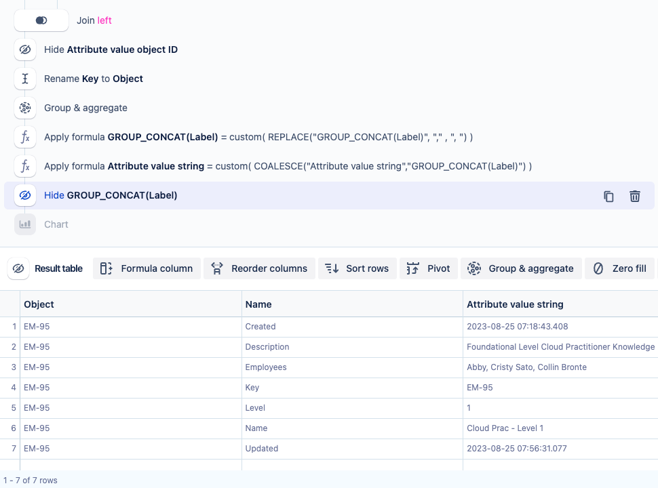Apply the Zero fill option
The image size is (658, 488).
click(x=620, y=268)
